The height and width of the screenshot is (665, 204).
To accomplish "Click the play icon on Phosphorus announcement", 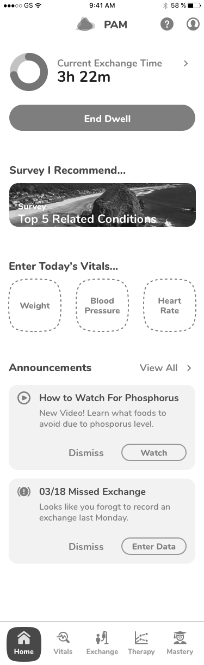I will (24, 398).
